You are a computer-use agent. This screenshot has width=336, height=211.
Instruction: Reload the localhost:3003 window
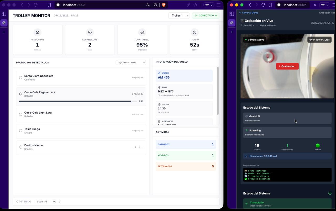tap(36, 5)
